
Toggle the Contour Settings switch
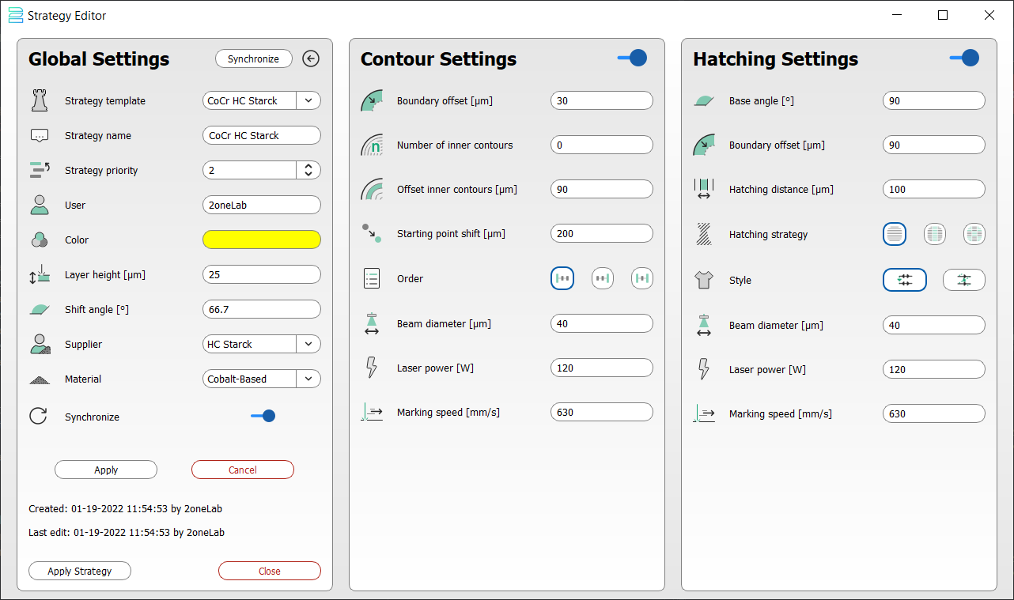632,58
